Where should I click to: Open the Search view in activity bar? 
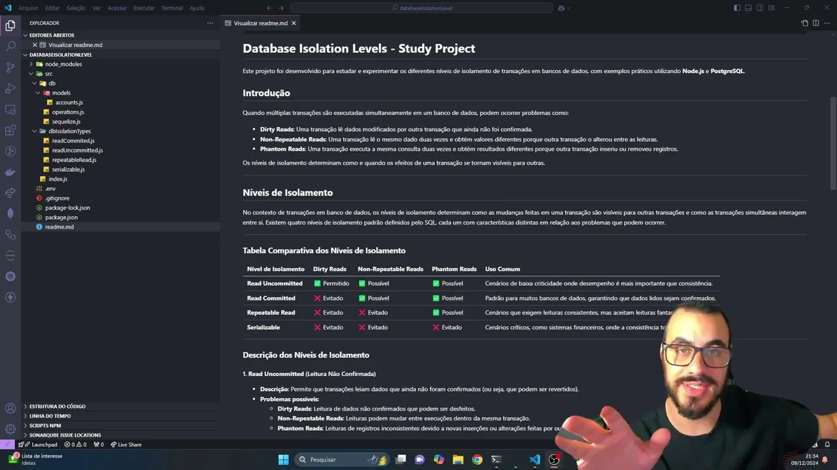[x=10, y=46]
